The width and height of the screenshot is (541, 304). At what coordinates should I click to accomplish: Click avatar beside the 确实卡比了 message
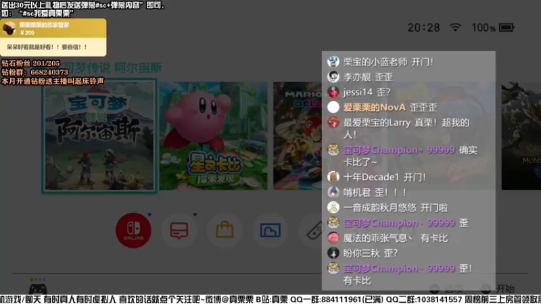click(333, 149)
